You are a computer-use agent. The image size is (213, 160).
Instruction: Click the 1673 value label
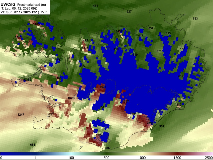pos(71,98)
